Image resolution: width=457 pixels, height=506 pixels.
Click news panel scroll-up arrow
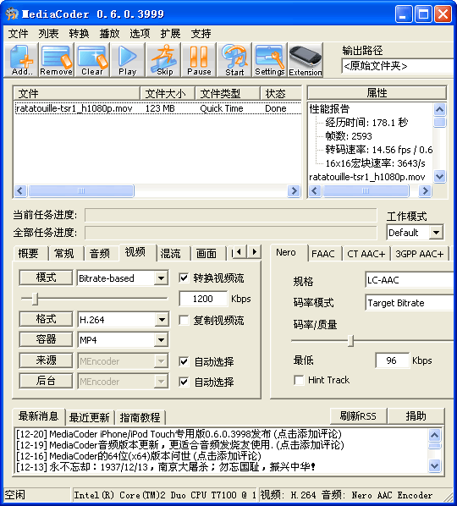point(434,435)
